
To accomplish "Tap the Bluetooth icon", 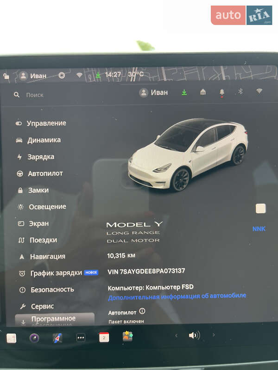I will pos(240,91).
